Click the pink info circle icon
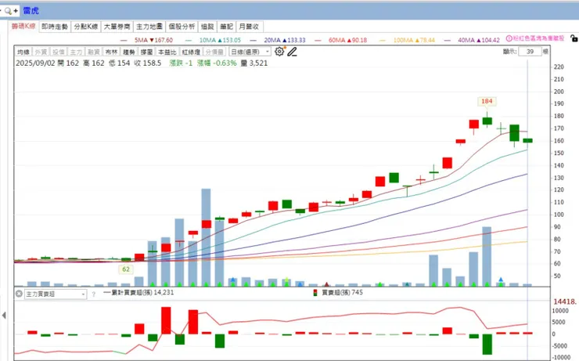 tap(509, 38)
